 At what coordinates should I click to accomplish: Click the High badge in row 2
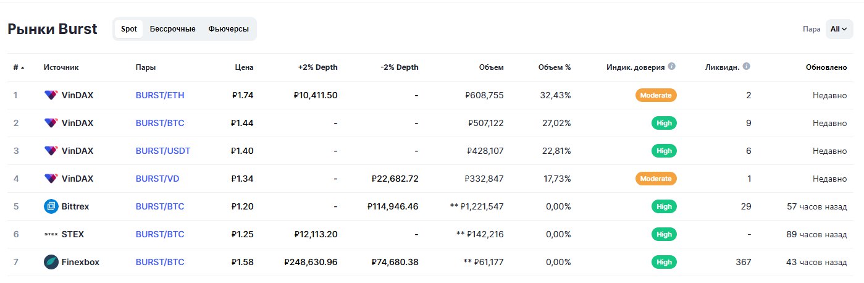tap(664, 123)
